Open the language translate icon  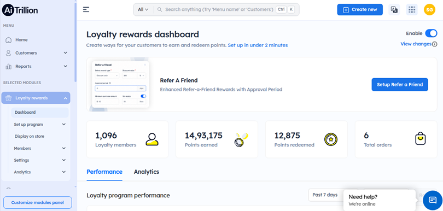click(394, 10)
